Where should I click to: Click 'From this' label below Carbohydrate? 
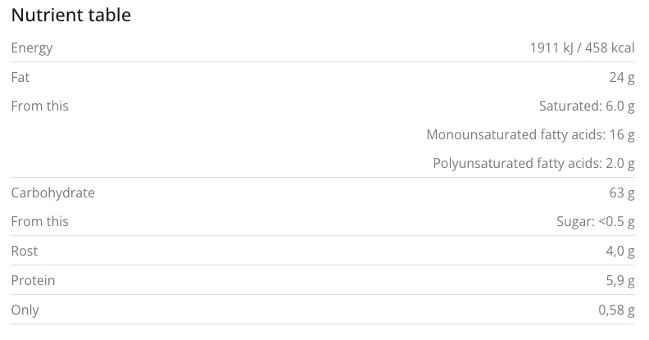coord(39,222)
